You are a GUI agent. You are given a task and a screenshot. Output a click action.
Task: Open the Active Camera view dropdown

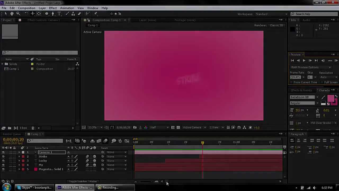point(194,128)
